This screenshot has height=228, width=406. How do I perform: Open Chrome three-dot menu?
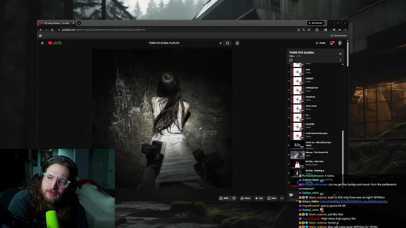[x=345, y=30]
